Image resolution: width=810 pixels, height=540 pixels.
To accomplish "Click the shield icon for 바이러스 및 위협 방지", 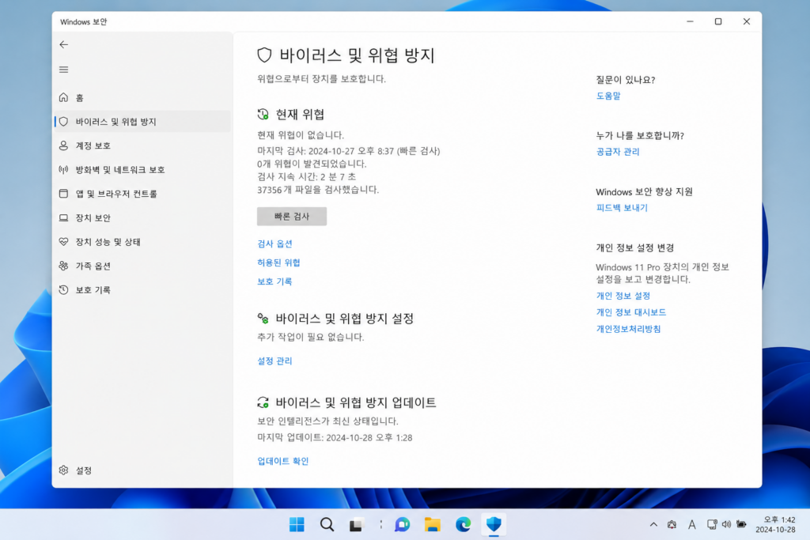I will 63,121.
